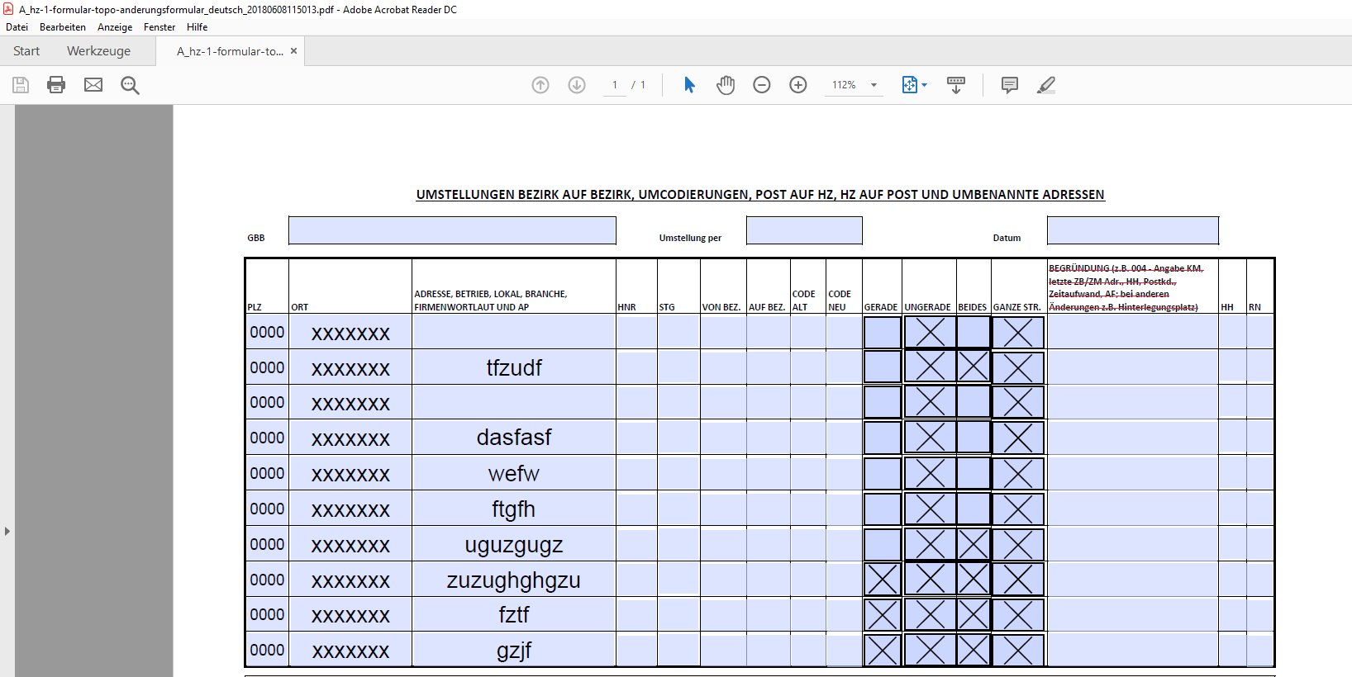Click the address cell containing zuzughghgzu
The height and width of the screenshot is (677, 1352).
pos(514,580)
